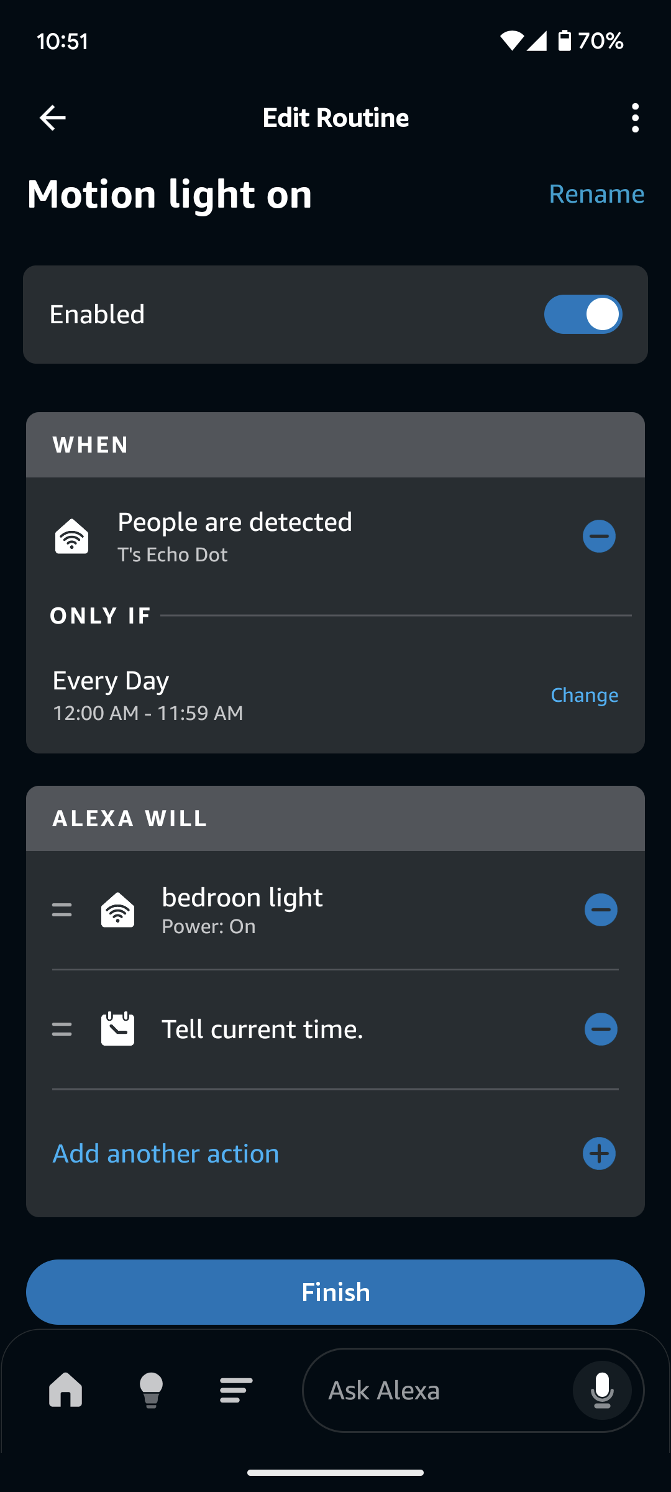Tap the back arrow icon
Image resolution: width=671 pixels, height=1492 pixels.
point(53,118)
